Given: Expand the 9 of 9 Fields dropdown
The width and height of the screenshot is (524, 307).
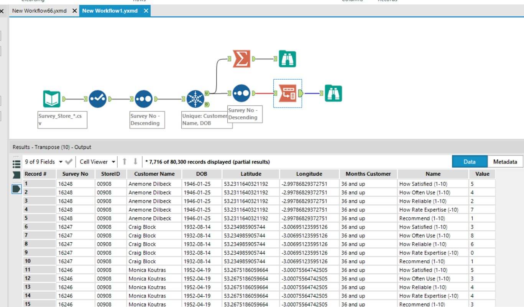Looking at the screenshot, I should 61,162.
